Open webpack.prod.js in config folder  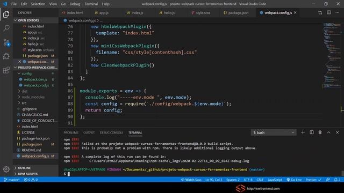(36, 85)
